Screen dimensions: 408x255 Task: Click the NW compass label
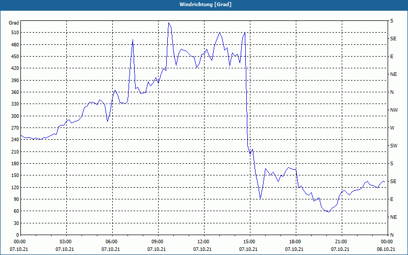(x=394, y=110)
